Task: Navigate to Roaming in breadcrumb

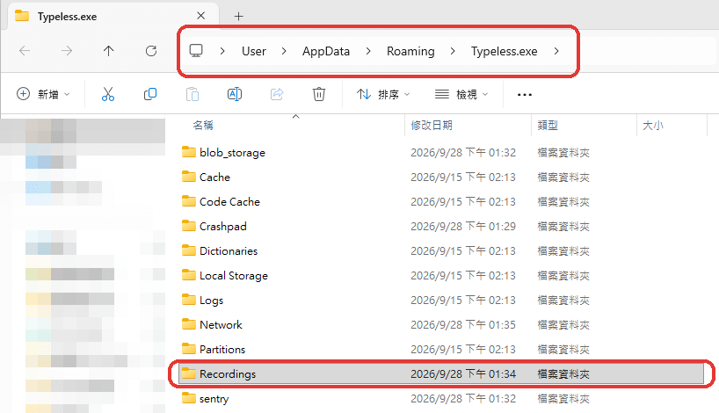Action: tap(410, 51)
